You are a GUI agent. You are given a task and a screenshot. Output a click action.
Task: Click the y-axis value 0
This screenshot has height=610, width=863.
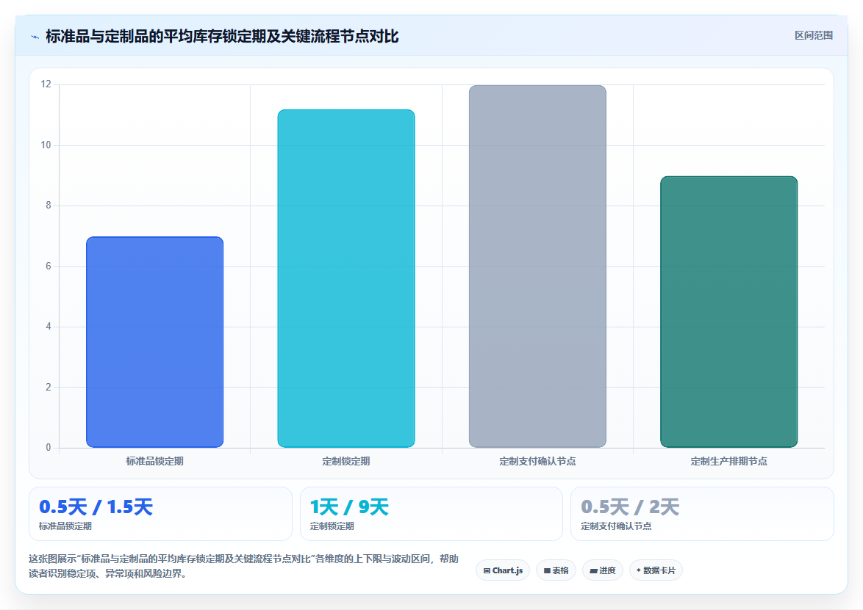coord(49,447)
